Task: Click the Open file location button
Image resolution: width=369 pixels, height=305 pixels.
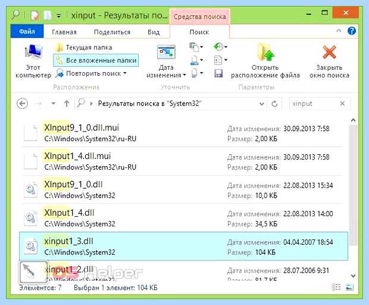Action: click(x=265, y=61)
